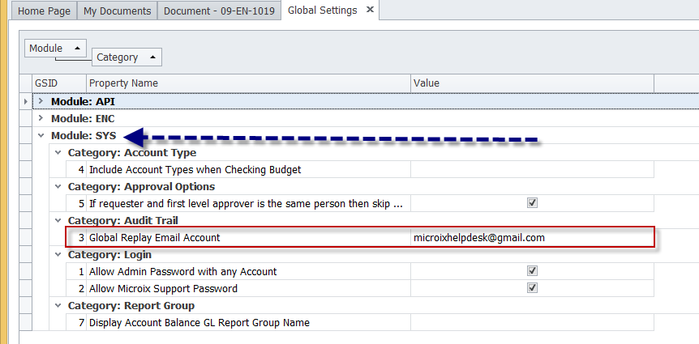Toggle Allow Microix Support Password checkbox
This screenshot has width=699, height=344.
(x=532, y=288)
